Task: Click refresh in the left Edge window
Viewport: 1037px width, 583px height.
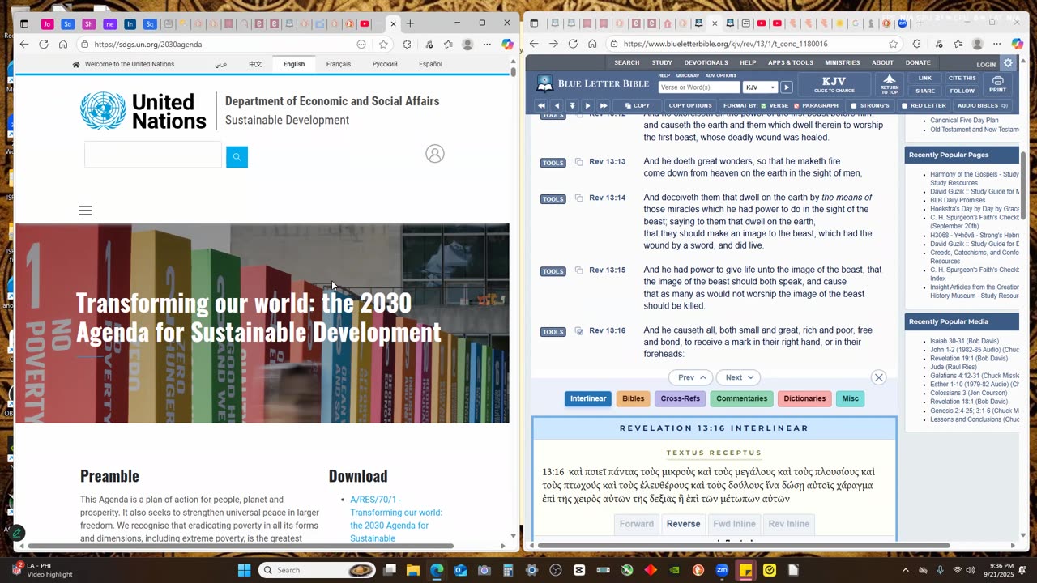Action: tap(44, 45)
